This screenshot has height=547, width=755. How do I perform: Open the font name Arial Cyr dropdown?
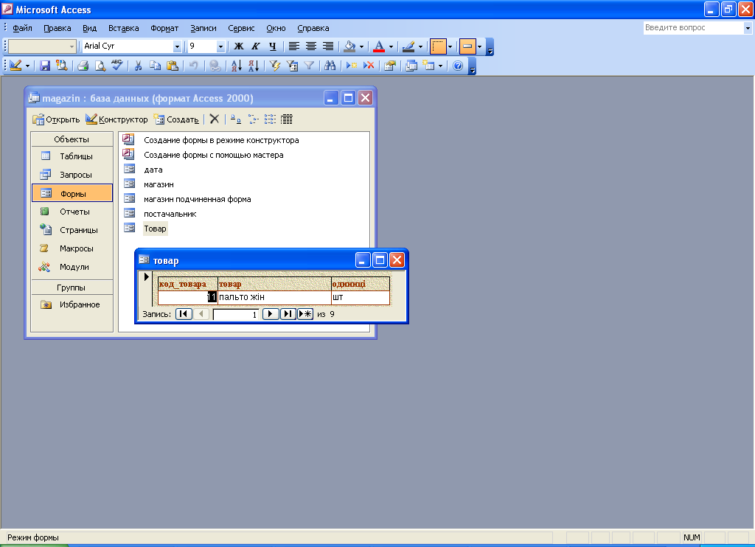coord(177,46)
